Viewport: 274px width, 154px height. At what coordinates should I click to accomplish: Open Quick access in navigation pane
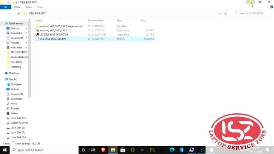click(x=16, y=24)
